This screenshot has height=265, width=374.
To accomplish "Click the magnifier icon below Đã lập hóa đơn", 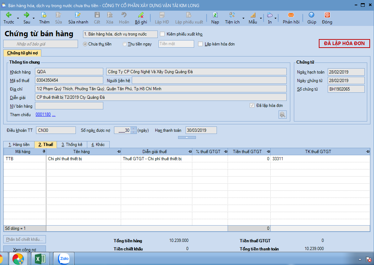I will 282,115.
